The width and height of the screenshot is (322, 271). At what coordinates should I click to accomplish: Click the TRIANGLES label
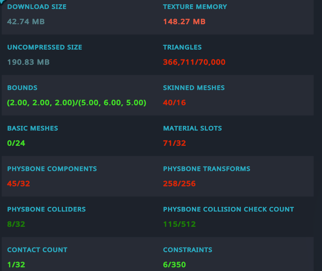182,47
